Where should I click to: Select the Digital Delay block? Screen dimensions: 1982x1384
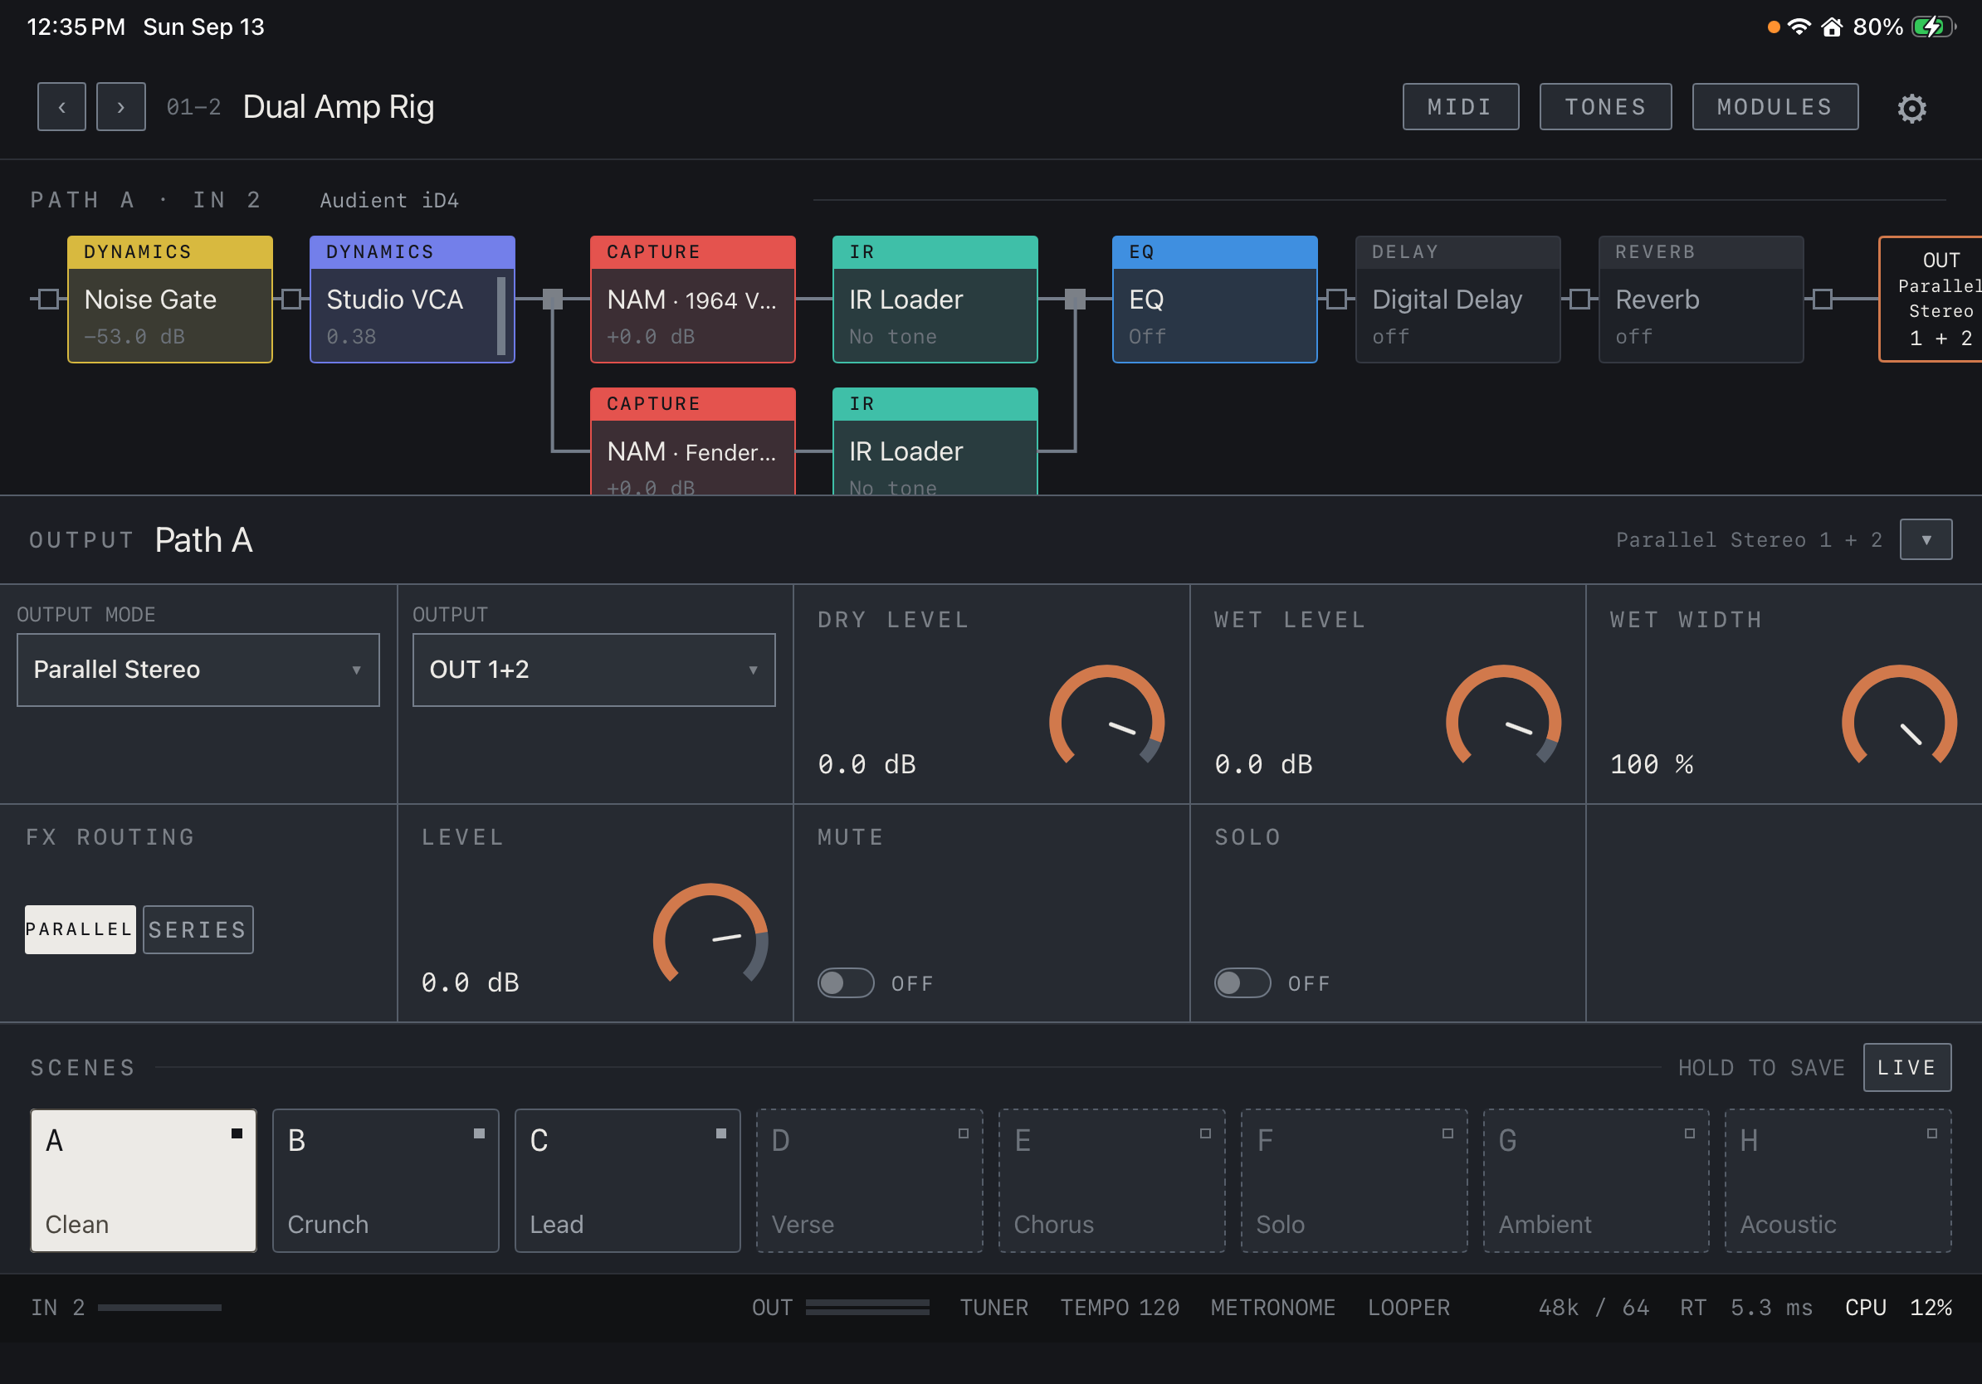click(x=1458, y=300)
